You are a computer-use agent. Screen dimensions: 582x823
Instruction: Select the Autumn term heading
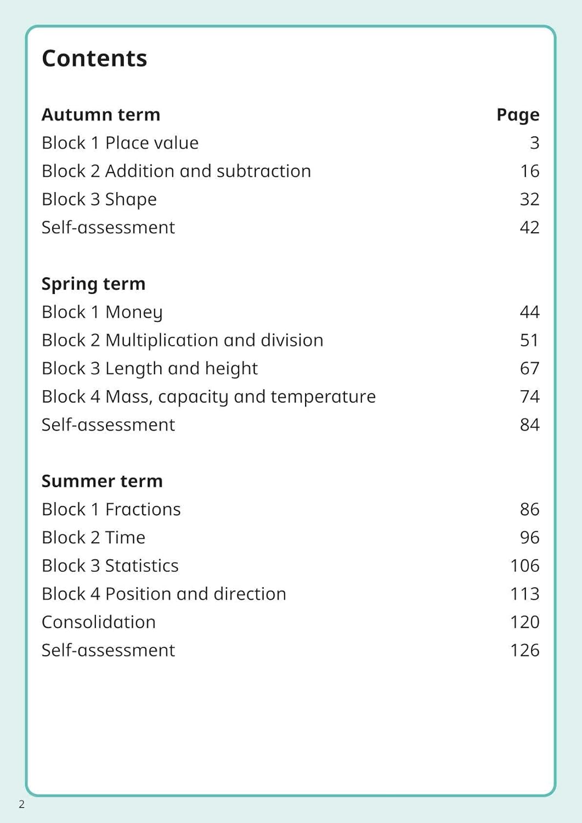coord(101,115)
